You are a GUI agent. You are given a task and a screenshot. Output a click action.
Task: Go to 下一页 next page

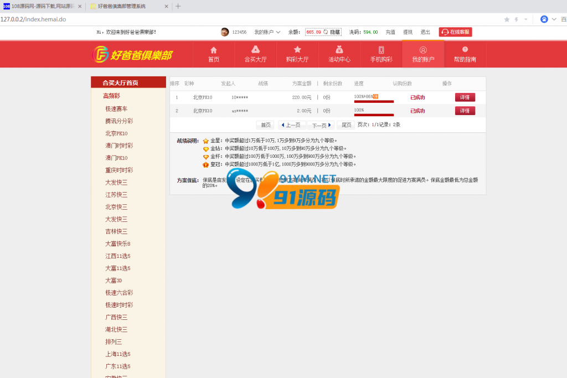point(321,125)
